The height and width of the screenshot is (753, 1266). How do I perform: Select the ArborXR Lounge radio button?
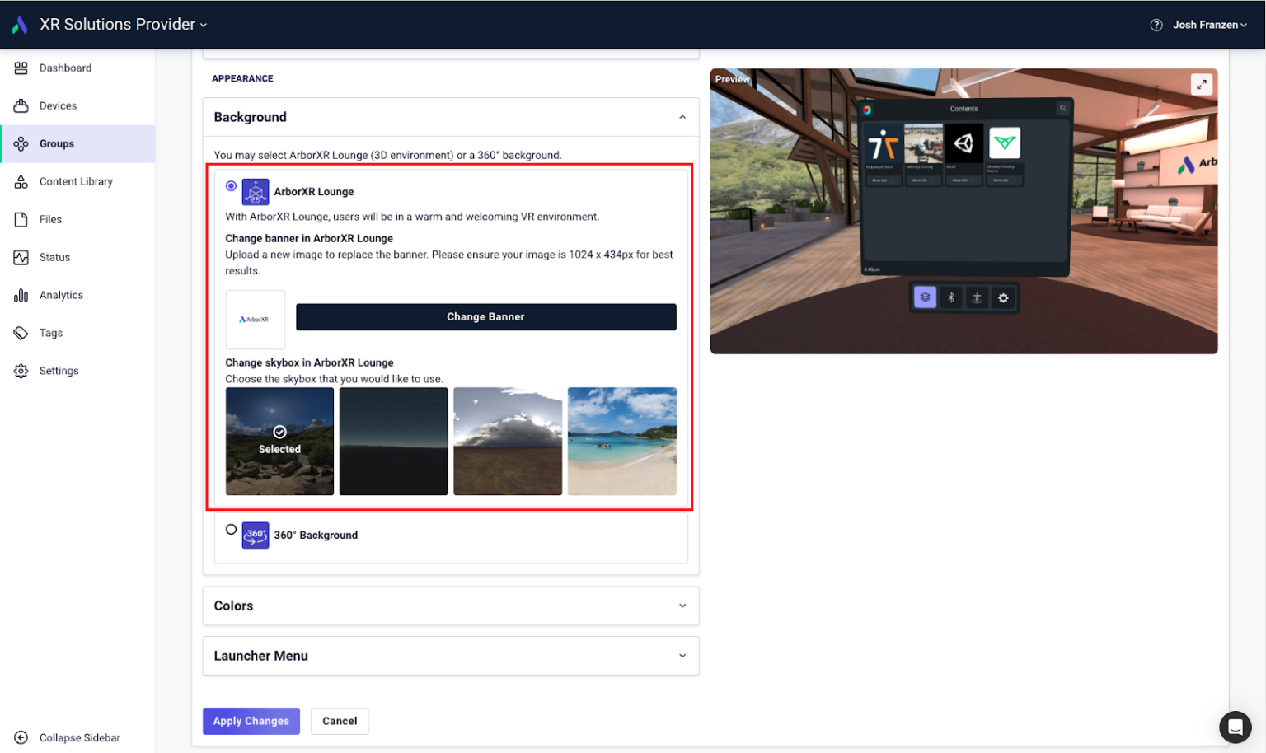point(232,186)
